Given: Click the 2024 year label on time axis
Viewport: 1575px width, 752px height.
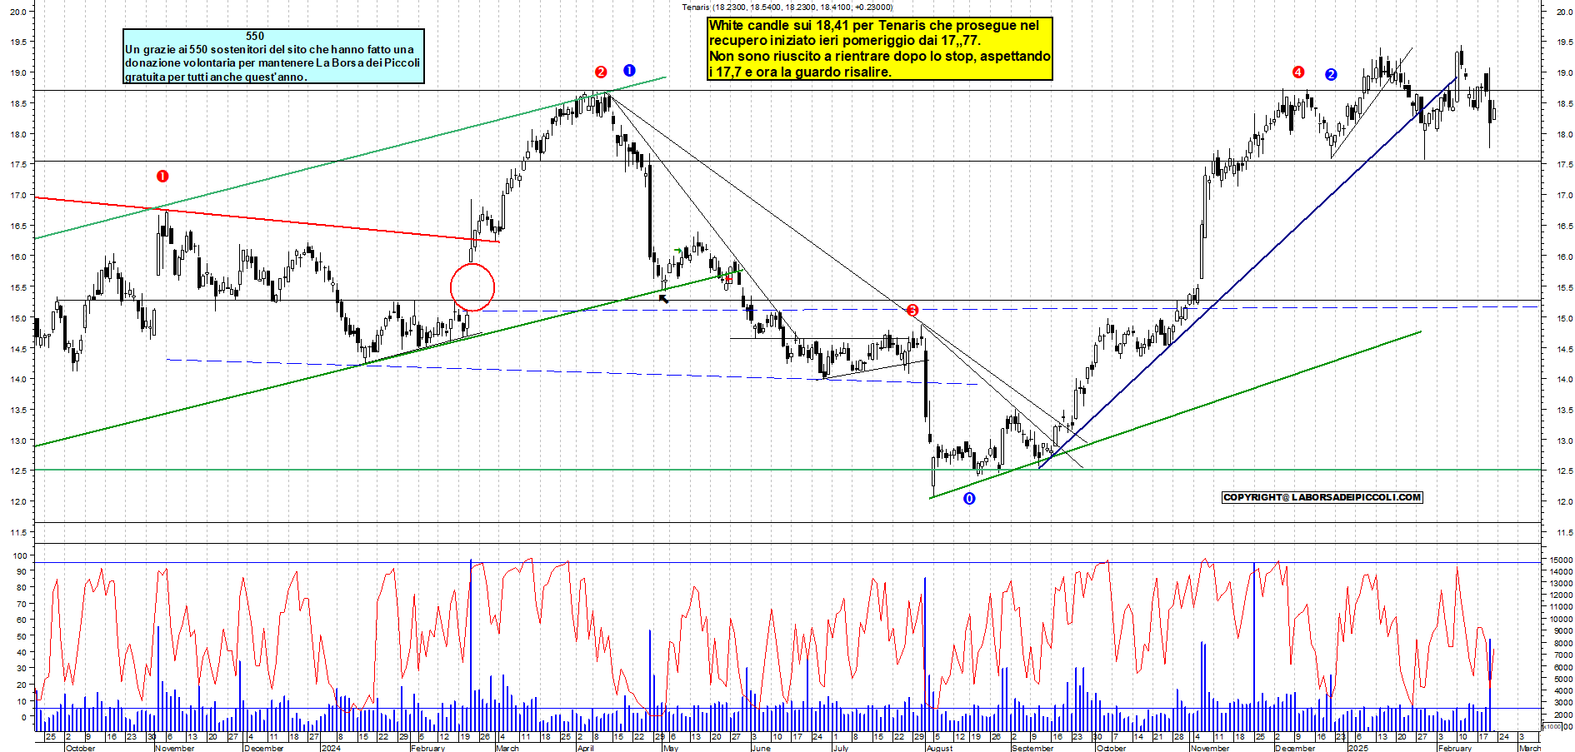Looking at the screenshot, I should [331, 748].
